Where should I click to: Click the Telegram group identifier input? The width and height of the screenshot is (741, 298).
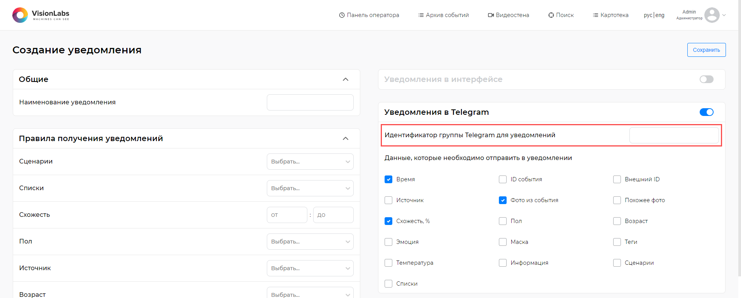[x=674, y=135]
